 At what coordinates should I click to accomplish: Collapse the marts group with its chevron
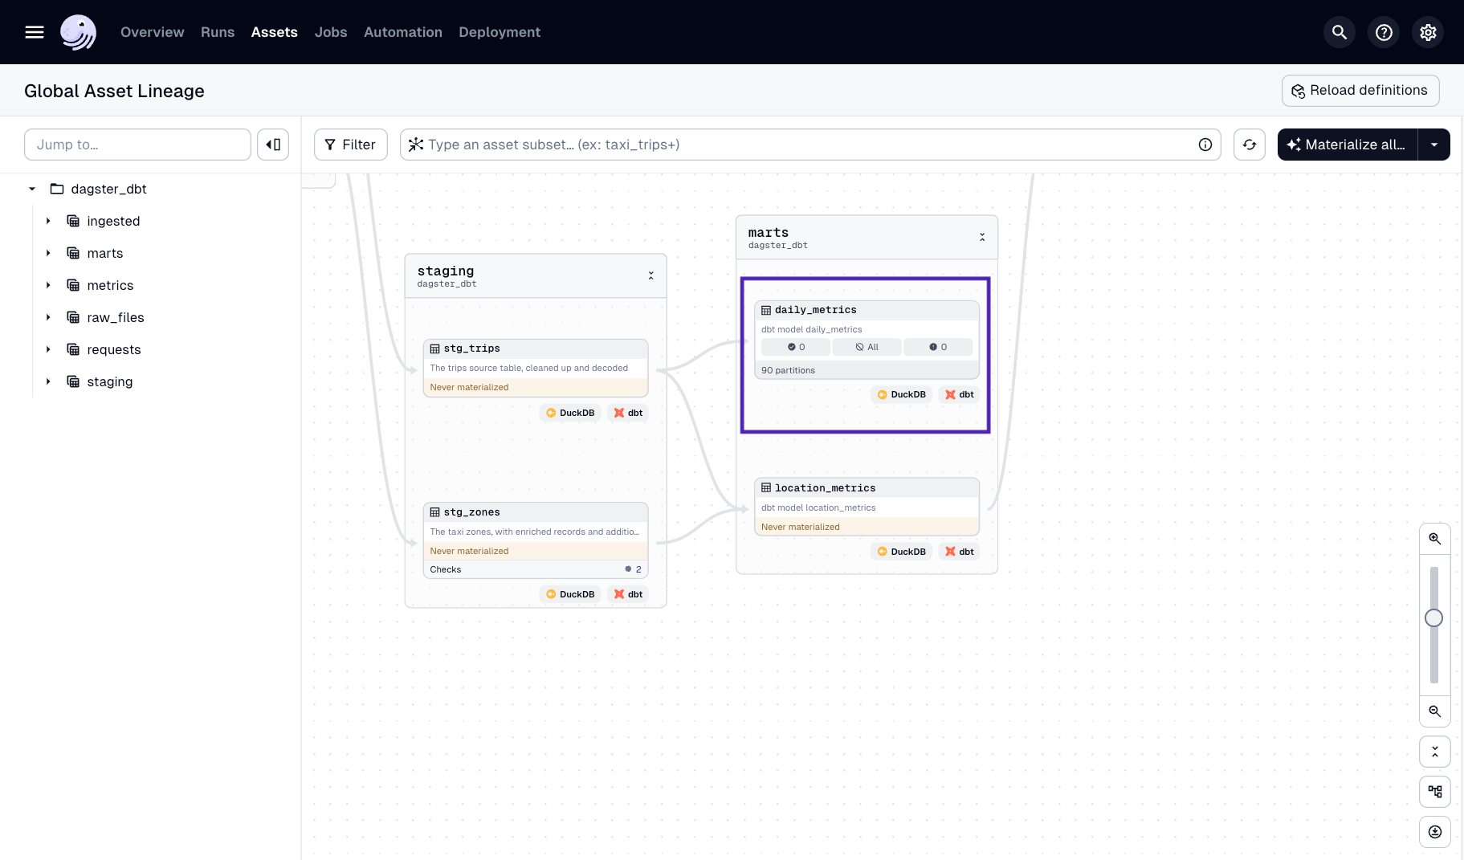pyautogui.click(x=982, y=236)
